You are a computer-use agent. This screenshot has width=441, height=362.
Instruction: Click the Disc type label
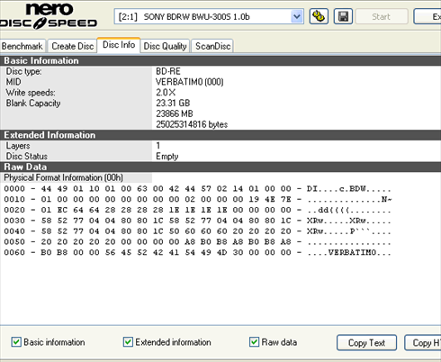24,71
